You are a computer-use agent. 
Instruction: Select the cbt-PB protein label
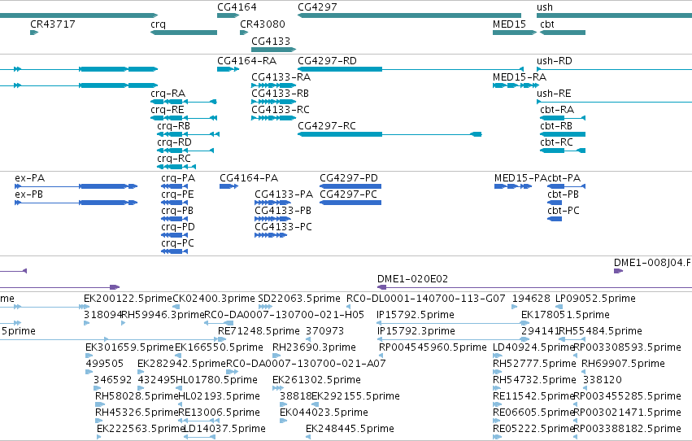pyautogui.click(x=564, y=194)
